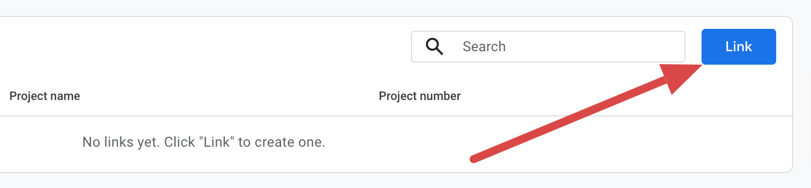Viewport: 811px width, 188px height.
Task: Place cursor in Search placeholder text
Action: coord(484,47)
